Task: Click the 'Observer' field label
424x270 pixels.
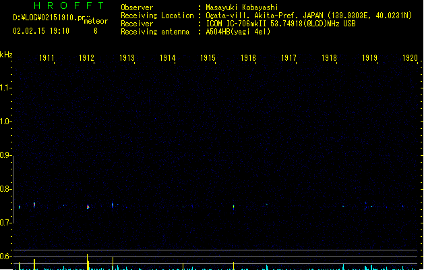Action: coord(137,7)
